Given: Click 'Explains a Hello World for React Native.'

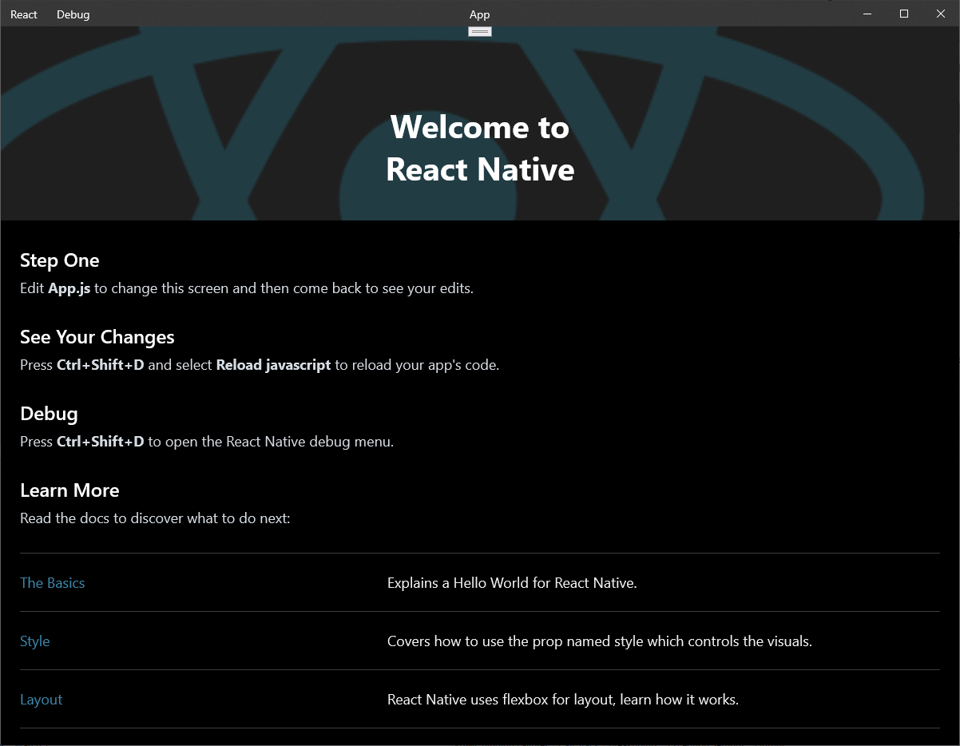Looking at the screenshot, I should pos(512,583).
